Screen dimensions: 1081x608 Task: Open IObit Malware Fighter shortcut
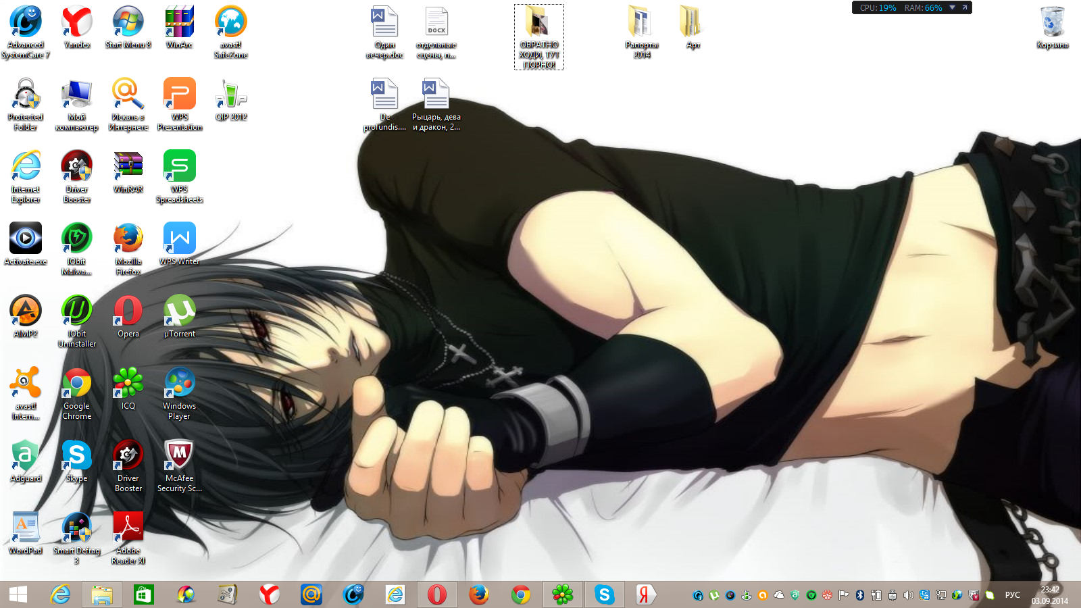point(77,249)
